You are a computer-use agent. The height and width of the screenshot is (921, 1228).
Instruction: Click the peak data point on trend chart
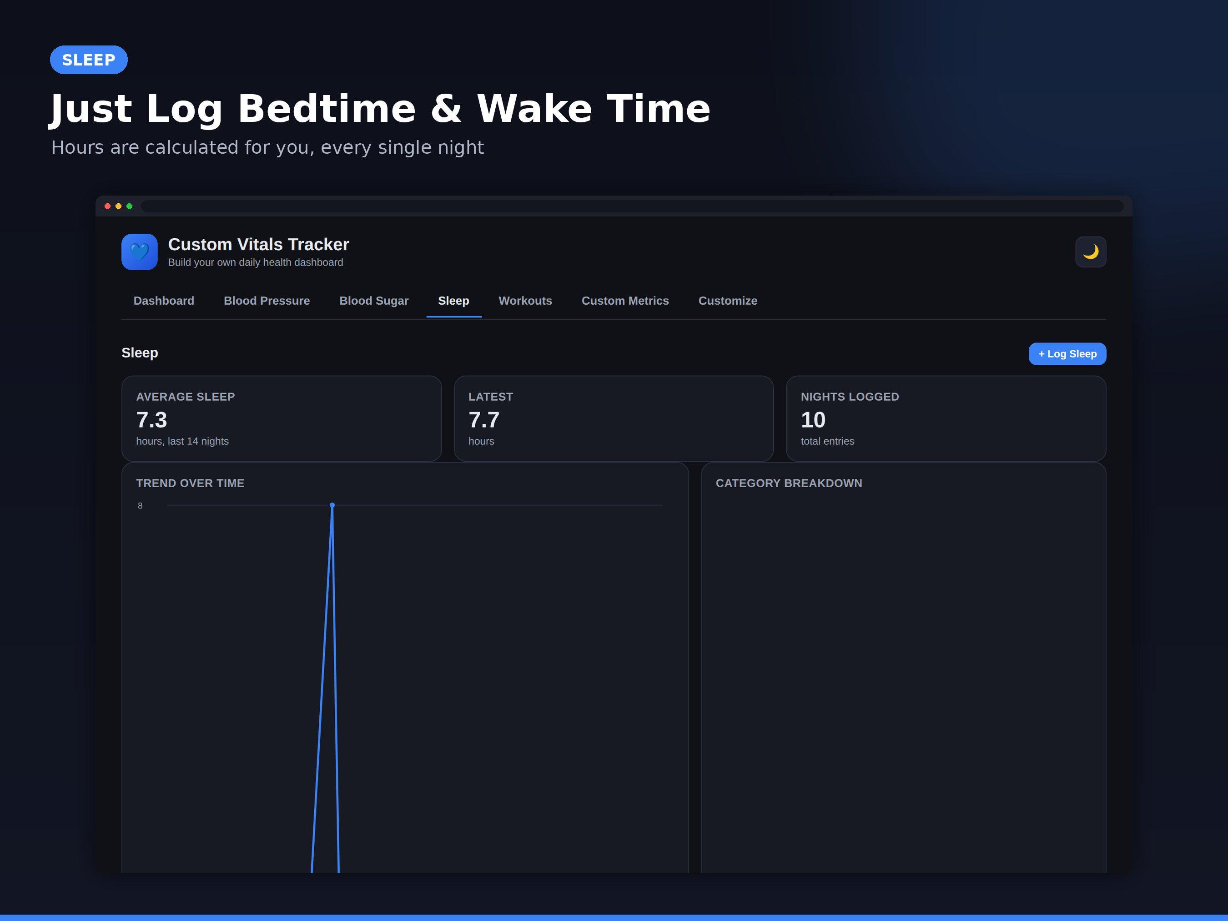click(332, 505)
